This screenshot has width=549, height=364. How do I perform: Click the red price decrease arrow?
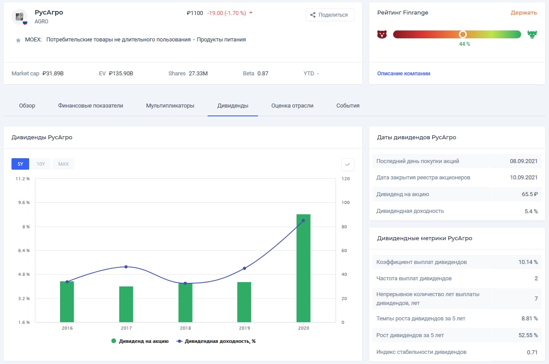[251, 13]
